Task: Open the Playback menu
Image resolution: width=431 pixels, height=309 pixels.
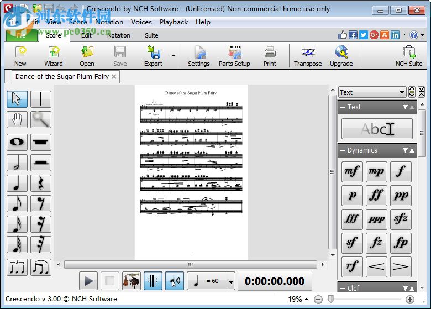Action: click(x=174, y=22)
